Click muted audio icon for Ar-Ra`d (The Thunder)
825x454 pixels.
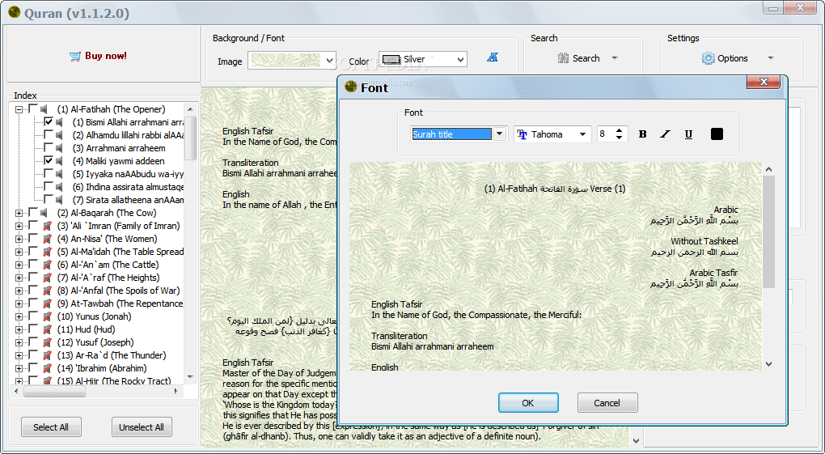pos(47,355)
